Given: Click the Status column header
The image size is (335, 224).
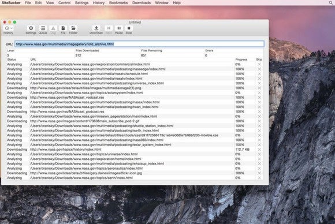Looking at the screenshot, I should [x=12, y=59].
